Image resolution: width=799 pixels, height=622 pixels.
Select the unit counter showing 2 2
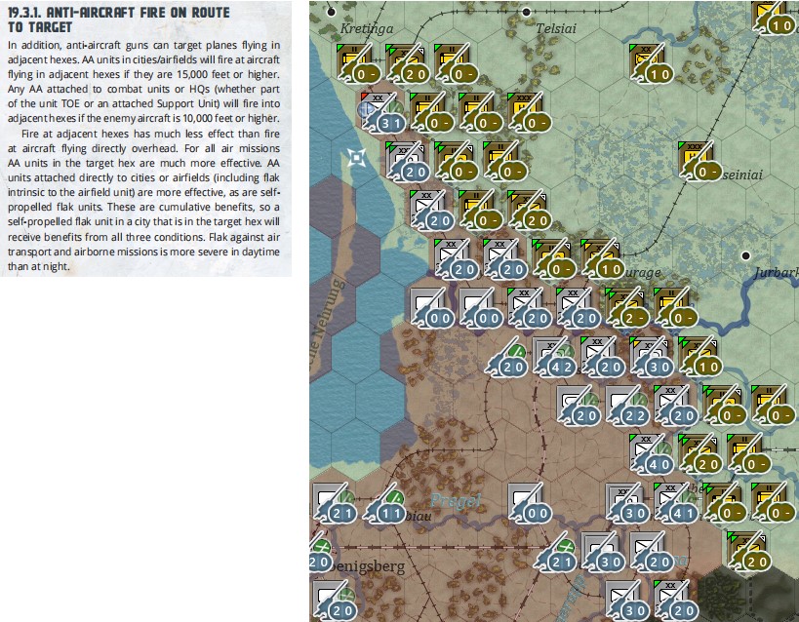(x=626, y=405)
